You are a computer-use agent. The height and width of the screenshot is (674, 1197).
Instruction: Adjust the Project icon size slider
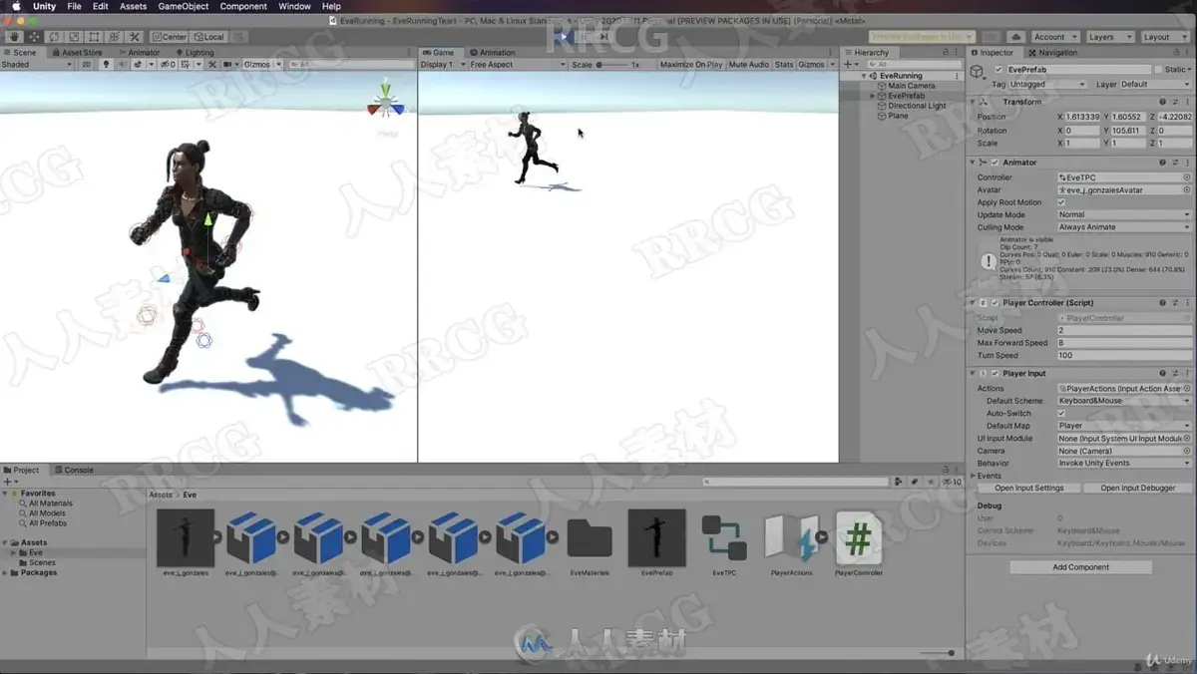pos(936,653)
